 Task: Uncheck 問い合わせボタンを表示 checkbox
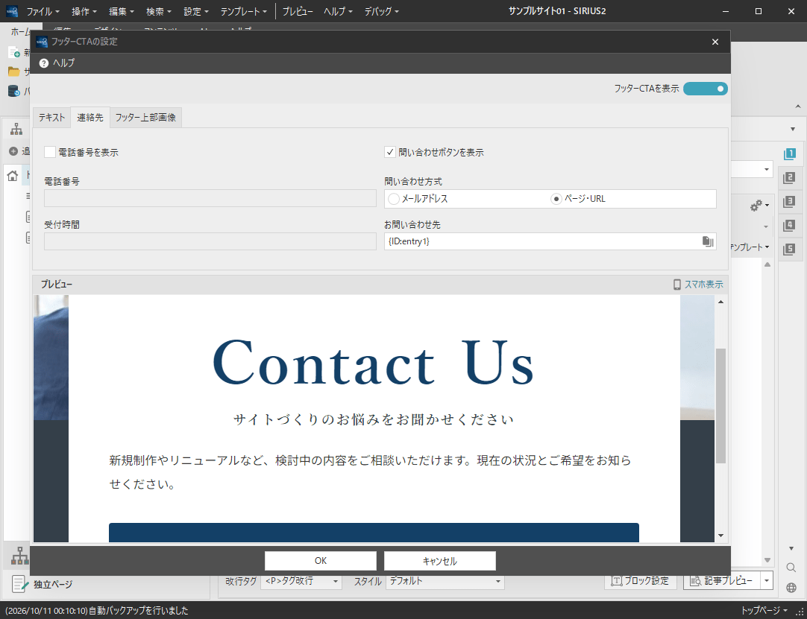click(389, 152)
